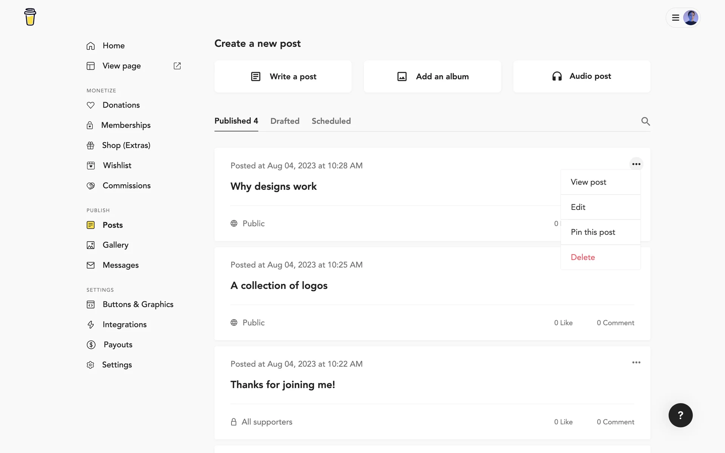Go to Gallery in the sidebar
Image resolution: width=725 pixels, height=453 pixels.
coord(115,245)
